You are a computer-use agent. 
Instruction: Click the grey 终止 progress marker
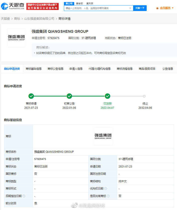pos(144,96)
